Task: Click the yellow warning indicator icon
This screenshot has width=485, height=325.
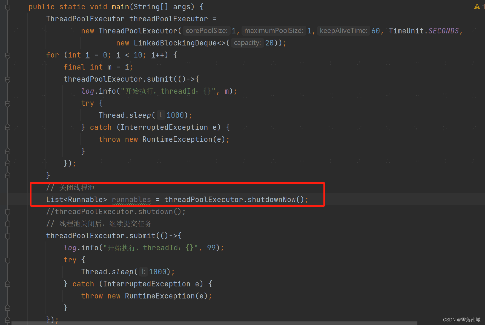Action: click(x=477, y=7)
